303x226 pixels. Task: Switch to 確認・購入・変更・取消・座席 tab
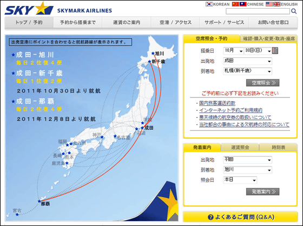pyautogui.click(x=269, y=38)
